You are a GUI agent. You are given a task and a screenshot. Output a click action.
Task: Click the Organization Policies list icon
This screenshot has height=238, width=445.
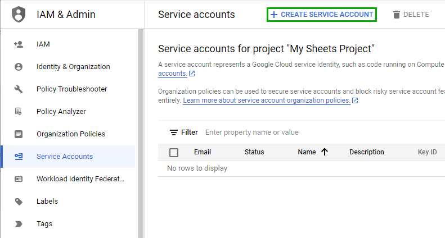pos(19,134)
